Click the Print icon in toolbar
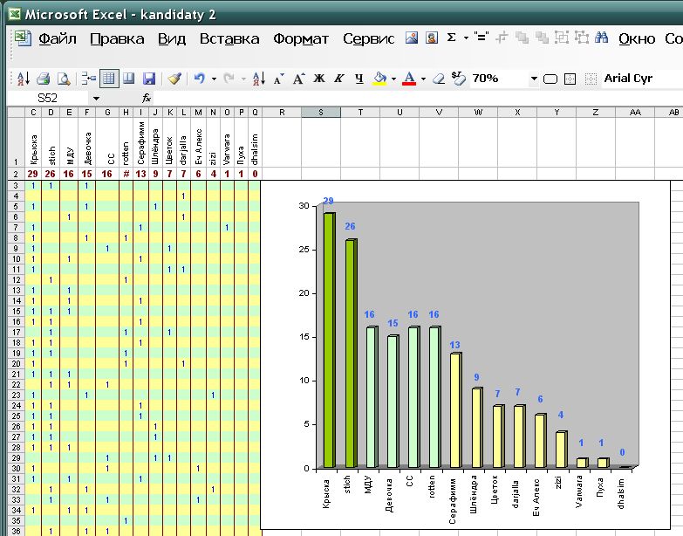The height and width of the screenshot is (536, 683). [42, 79]
